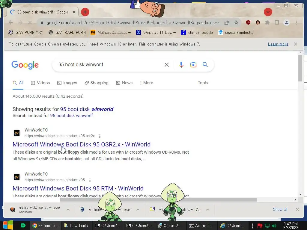Dismiss the Windows 7 update notification bar
The image size is (307, 230).
(x=296, y=44)
